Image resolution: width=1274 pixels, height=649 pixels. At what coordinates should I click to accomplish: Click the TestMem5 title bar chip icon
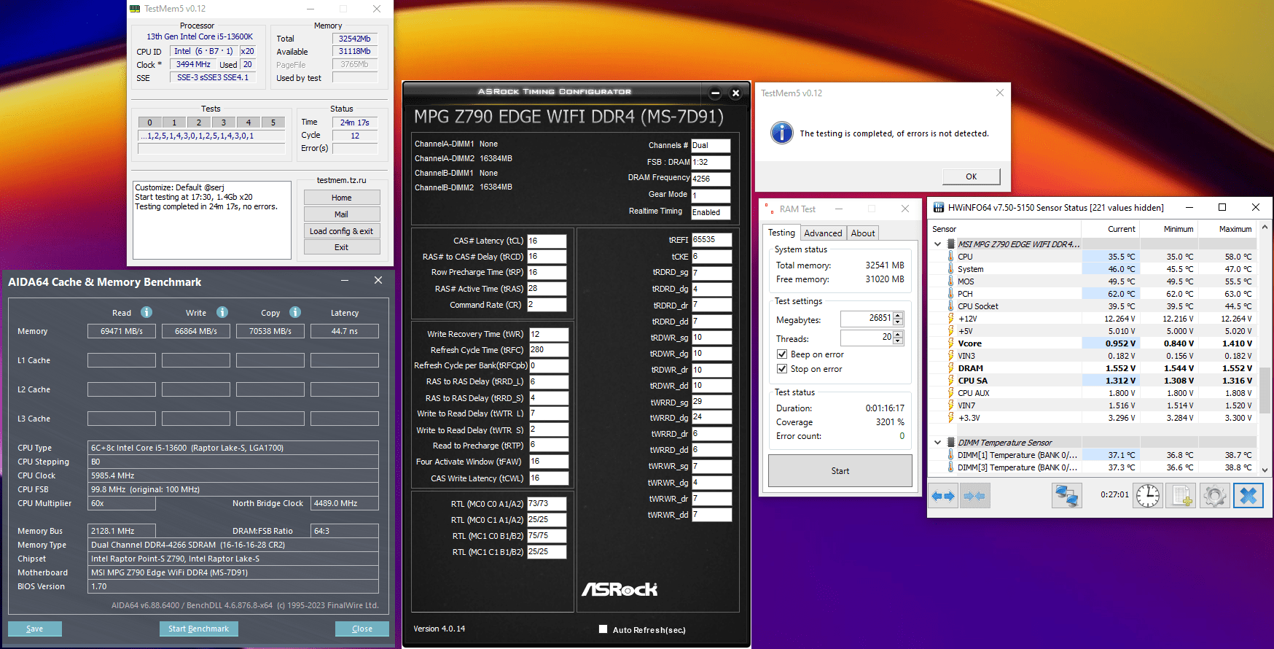tap(135, 9)
